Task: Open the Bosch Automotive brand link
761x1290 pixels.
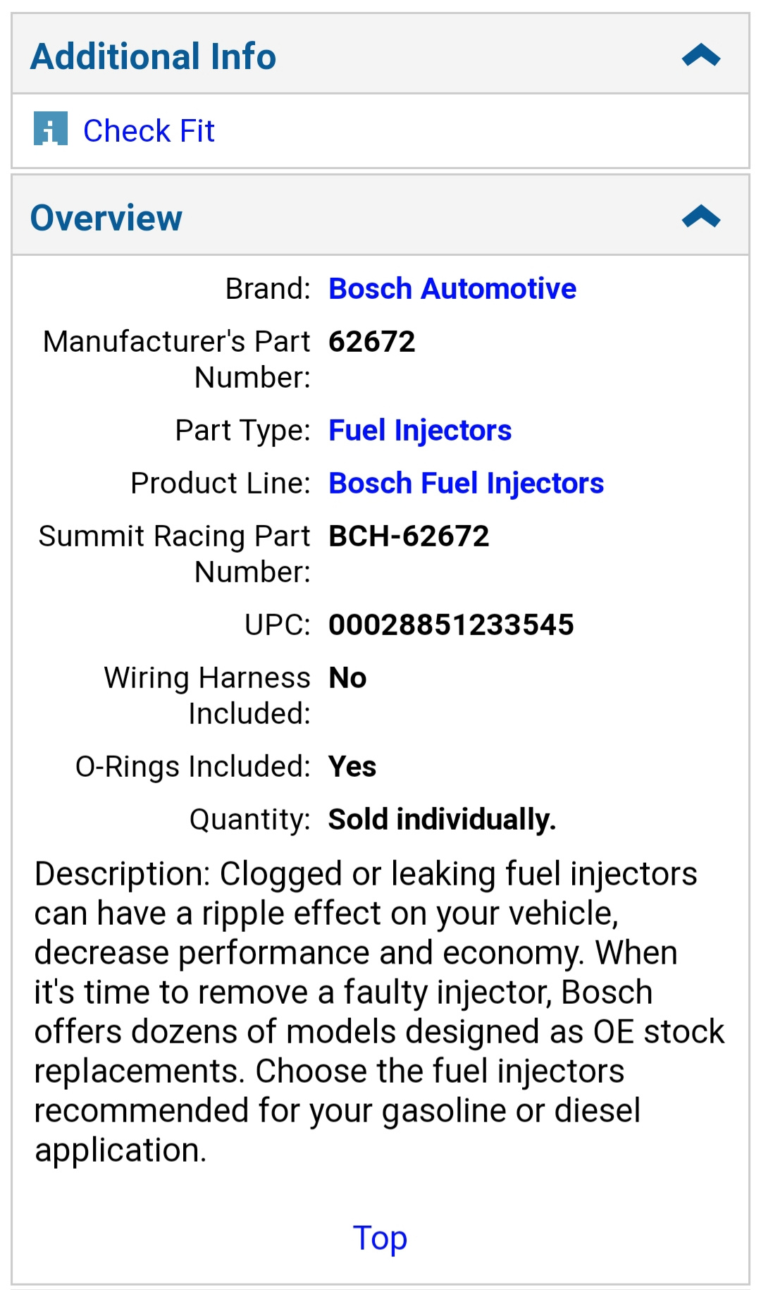Action: [x=452, y=289]
